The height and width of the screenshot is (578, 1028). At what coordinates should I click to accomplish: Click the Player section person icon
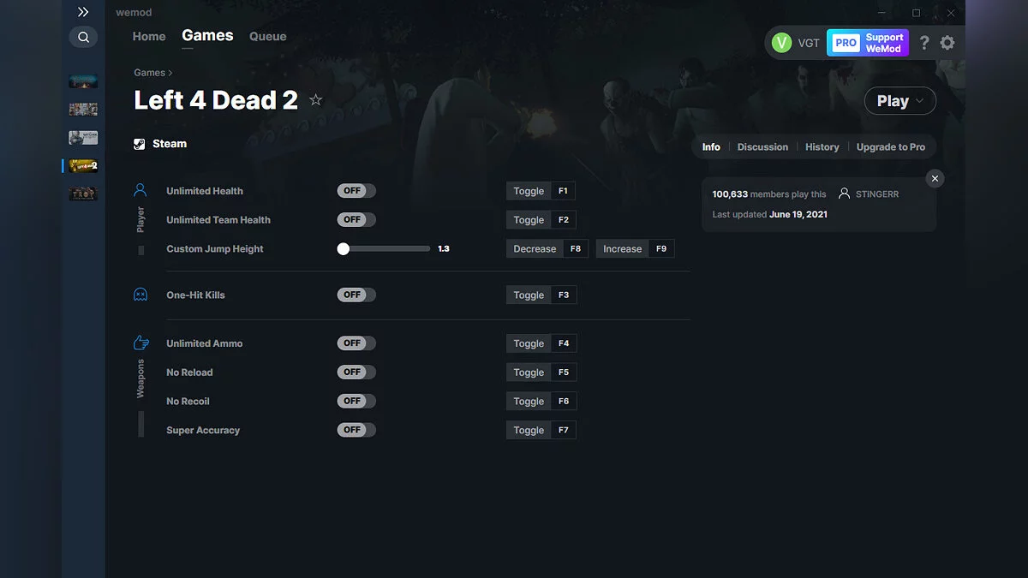140,190
